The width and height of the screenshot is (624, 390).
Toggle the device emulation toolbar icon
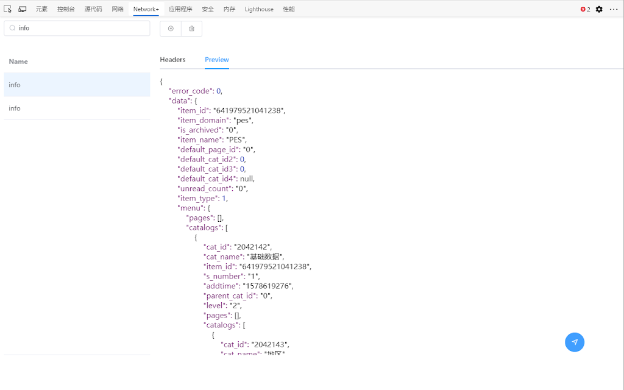tap(23, 9)
